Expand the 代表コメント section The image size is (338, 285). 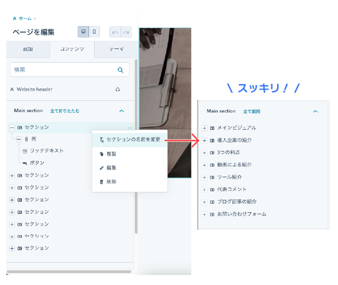204,190
